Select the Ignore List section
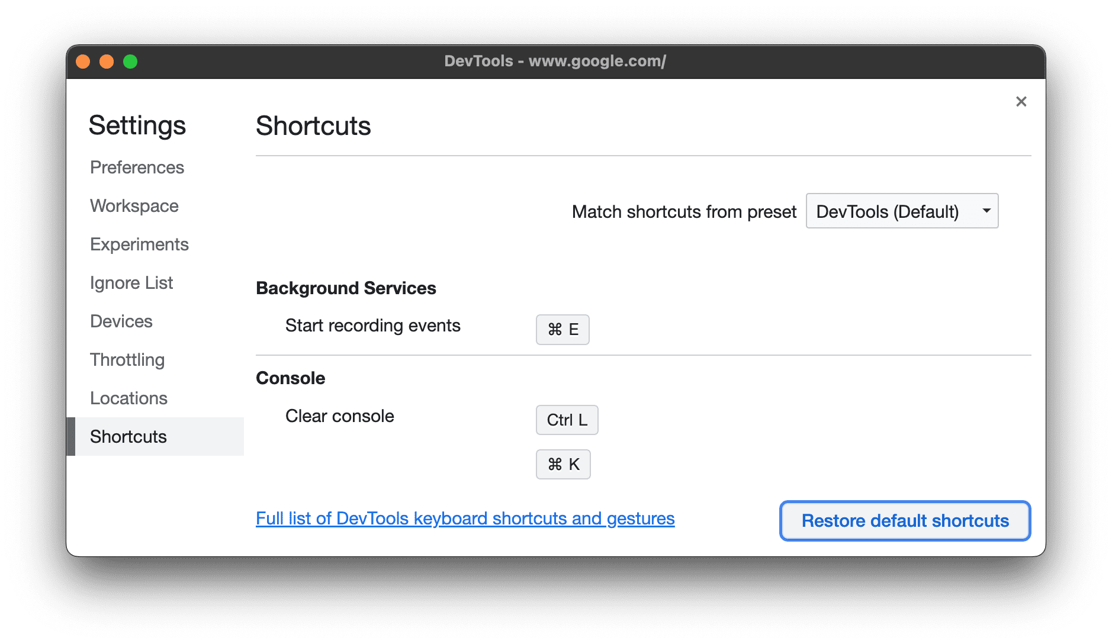 [x=131, y=282]
